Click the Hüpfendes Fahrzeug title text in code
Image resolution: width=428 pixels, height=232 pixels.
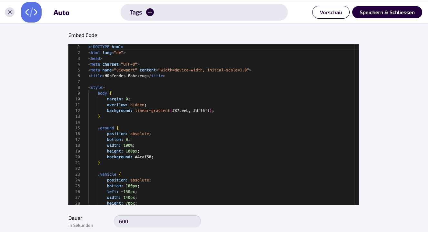(125, 76)
